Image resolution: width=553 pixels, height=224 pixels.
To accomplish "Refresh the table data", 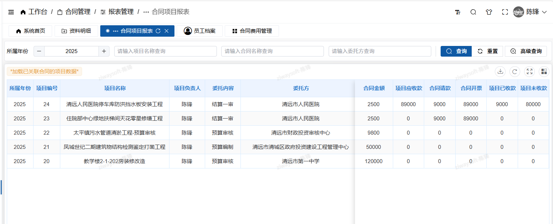I will (515, 71).
